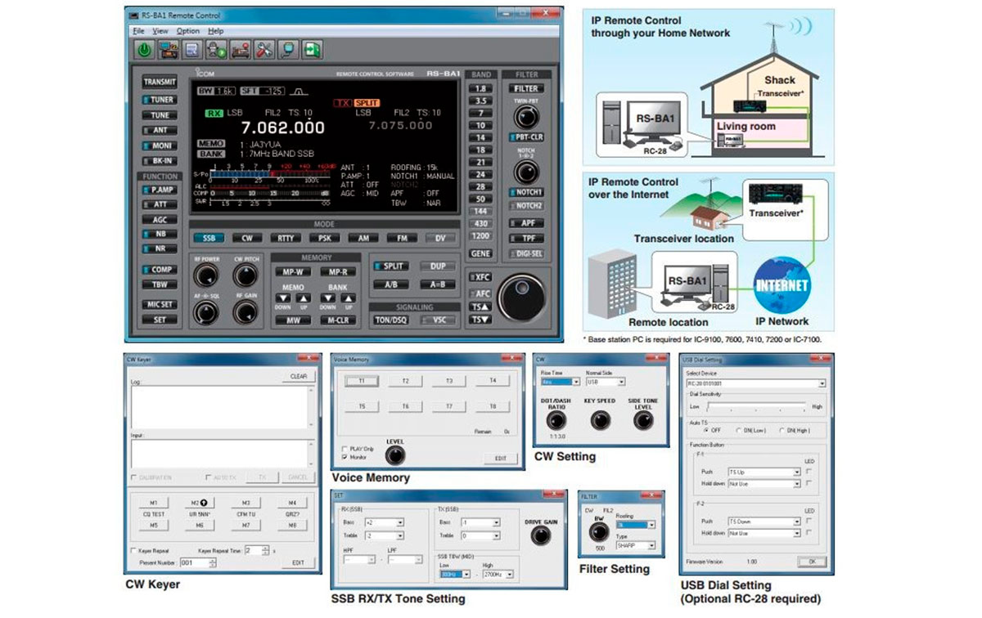
Task: Open the TX (SSB) Treble dropdown
Action: (479, 535)
